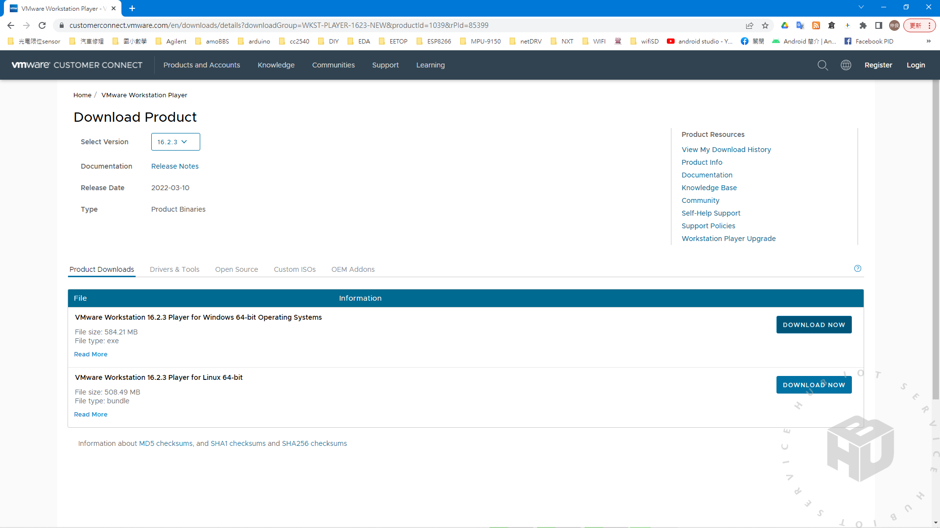Viewport: 940px width, 528px height.
Task: Read More under Linux 64-bit Player
Action: (91, 415)
